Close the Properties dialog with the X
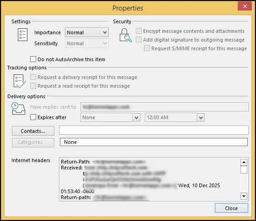The height and width of the screenshot is (221, 256). (245, 6)
